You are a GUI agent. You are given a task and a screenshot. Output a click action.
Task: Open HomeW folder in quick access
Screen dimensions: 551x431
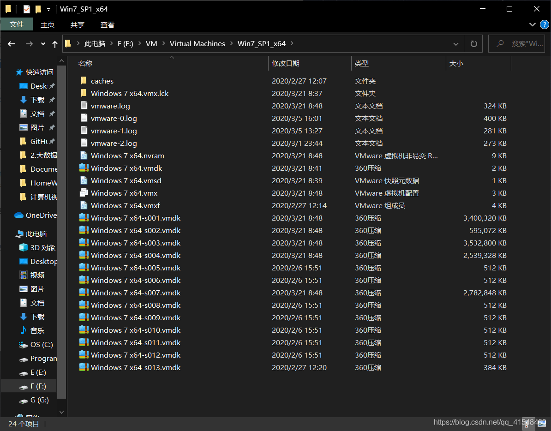(38, 183)
